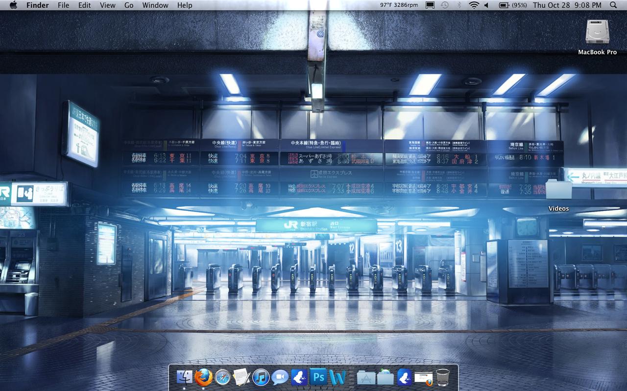Image resolution: width=627 pixels, height=391 pixels.
Task: Open the Downloads folder stack in dock
Action: click(x=385, y=377)
